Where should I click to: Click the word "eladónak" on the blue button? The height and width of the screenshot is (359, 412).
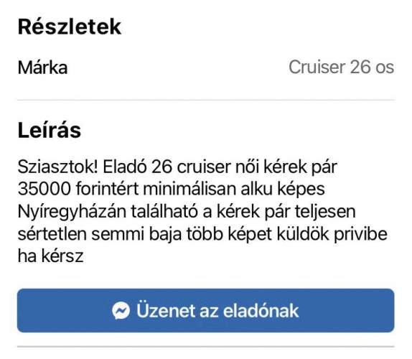(261, 311)
